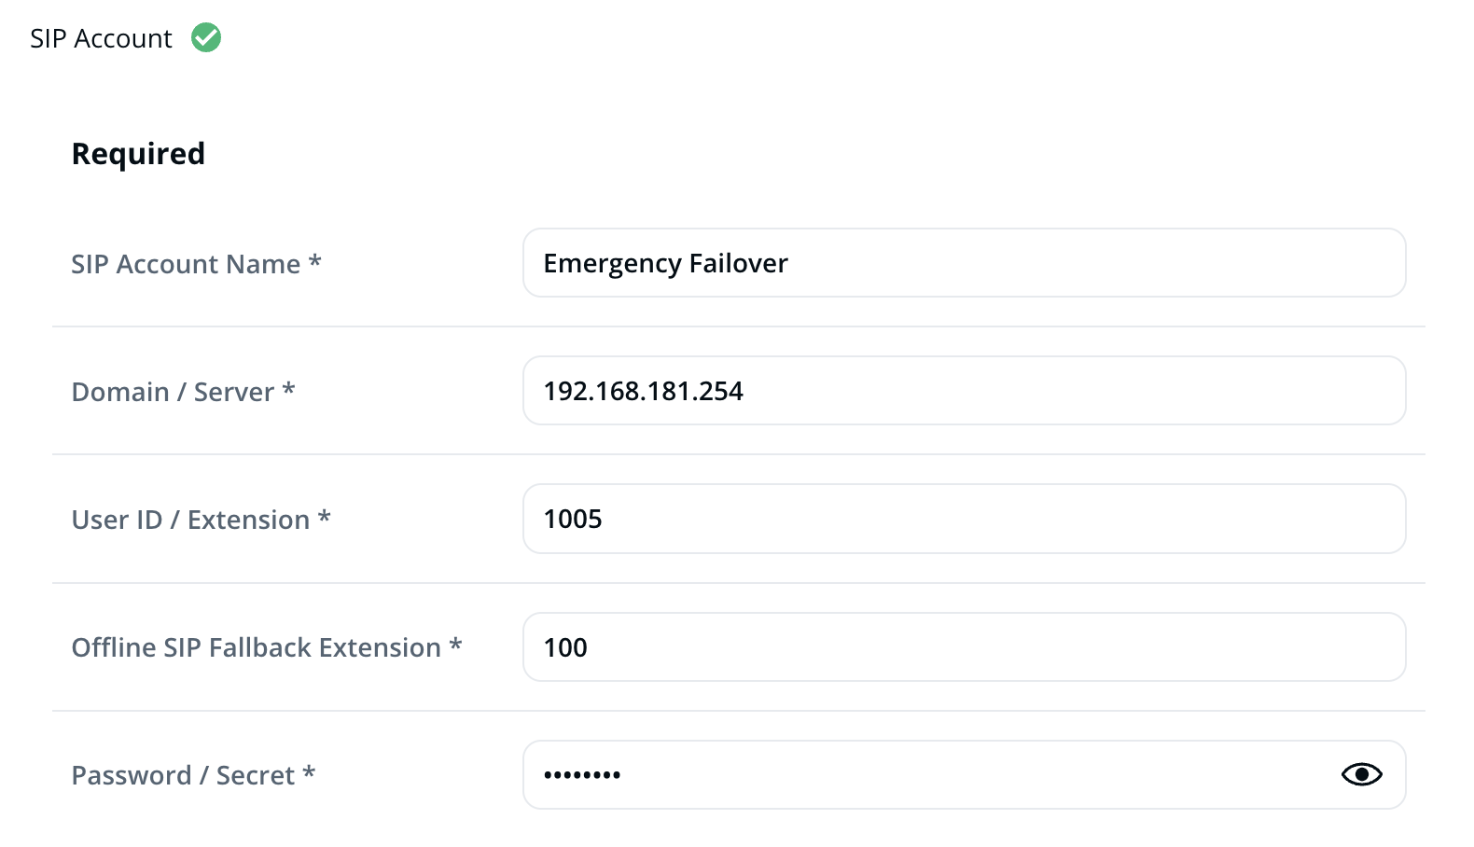Click the Domain / Server label
This screenshot has height=847, width=1474.
[173, 392]
